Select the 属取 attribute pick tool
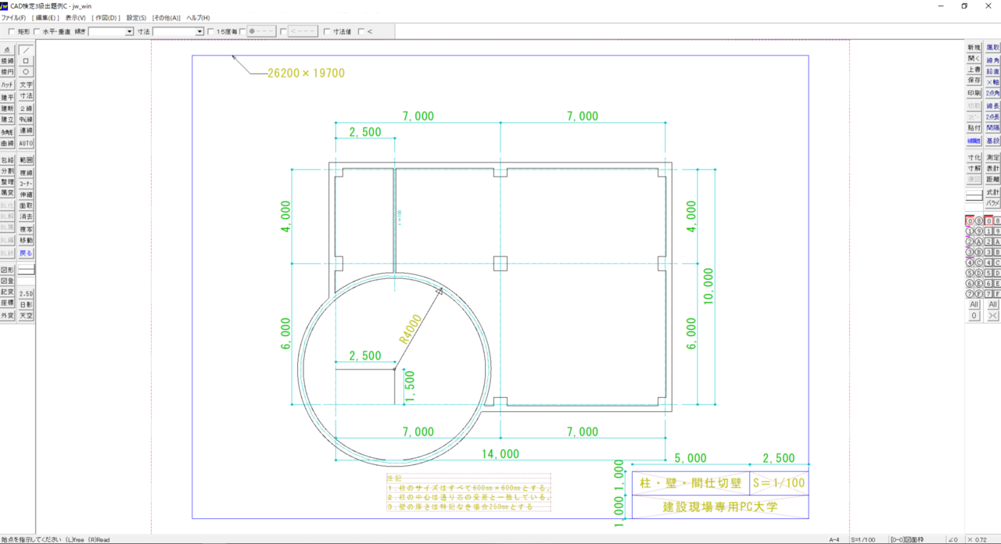 point(992,48)
